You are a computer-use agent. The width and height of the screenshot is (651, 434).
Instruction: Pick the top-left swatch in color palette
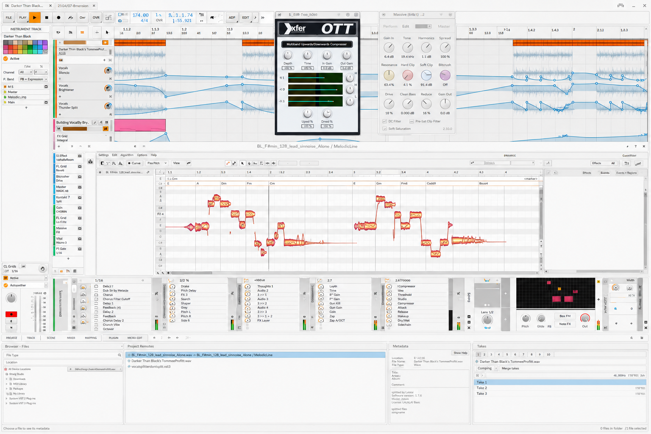pyautogui.click(x=6, y=42)
